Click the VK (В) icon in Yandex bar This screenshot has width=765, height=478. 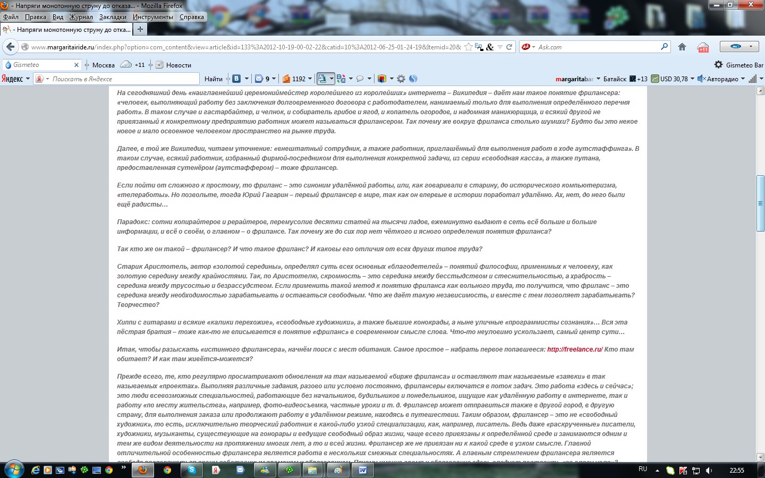pos(236,79)
